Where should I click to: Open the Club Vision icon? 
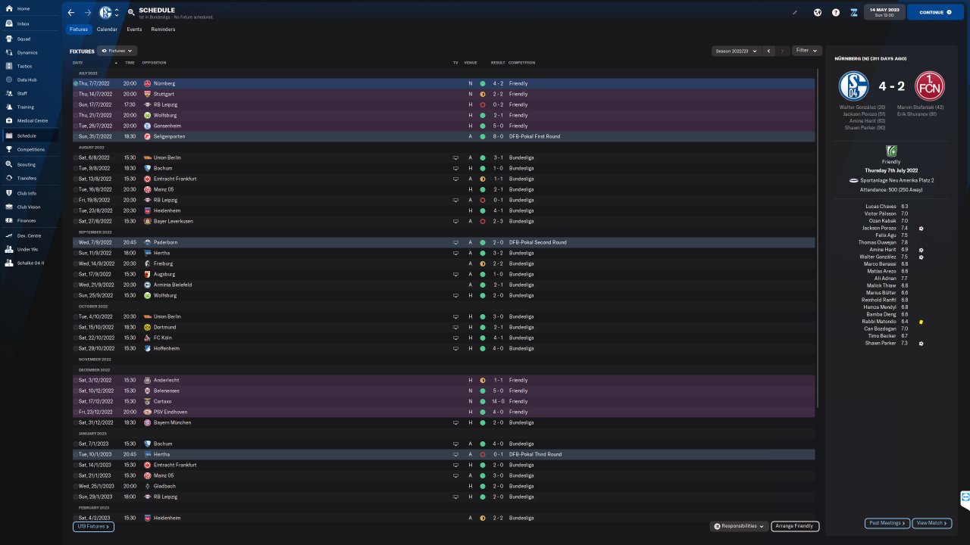(8, 207)
